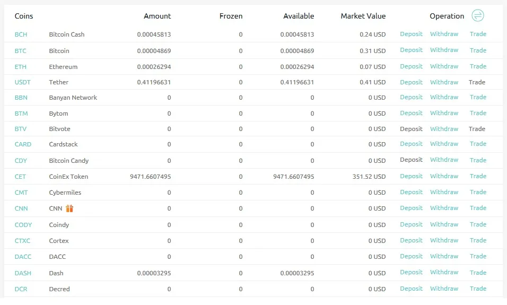Click Withdraw in the Dash row
Screen dimensions: 507x305
pyautogui.click(x=444, y=272)
